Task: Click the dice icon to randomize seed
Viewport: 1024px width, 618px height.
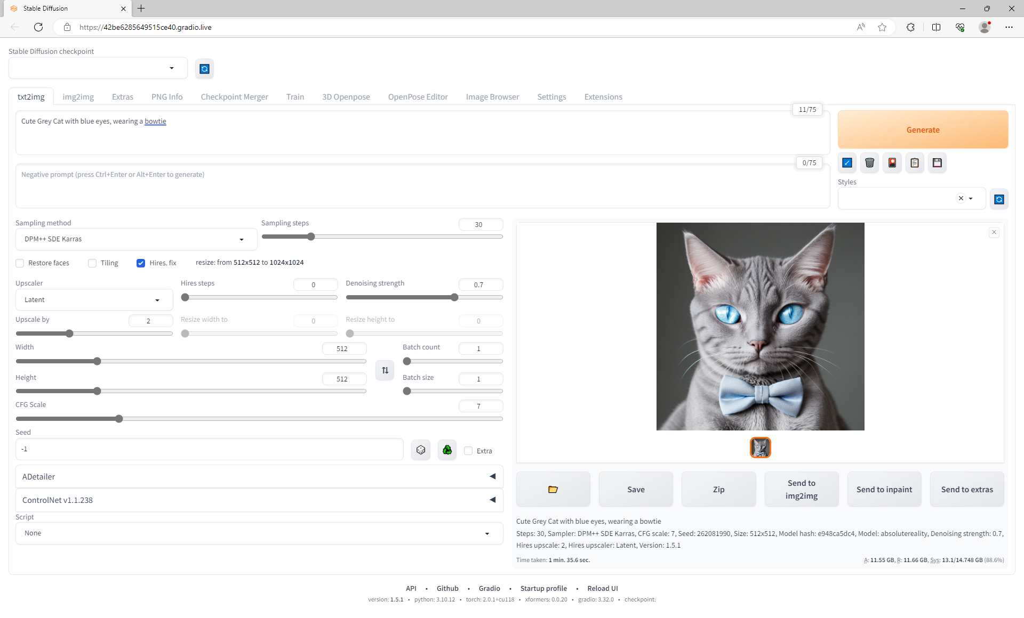Action: pyautogui.click(x=421, y=450)
